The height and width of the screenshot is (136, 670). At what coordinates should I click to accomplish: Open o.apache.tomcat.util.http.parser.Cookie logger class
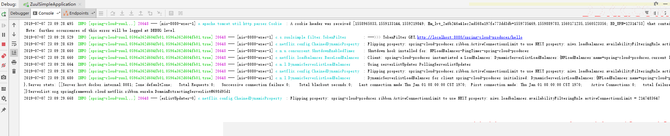(x=240, y=24)
